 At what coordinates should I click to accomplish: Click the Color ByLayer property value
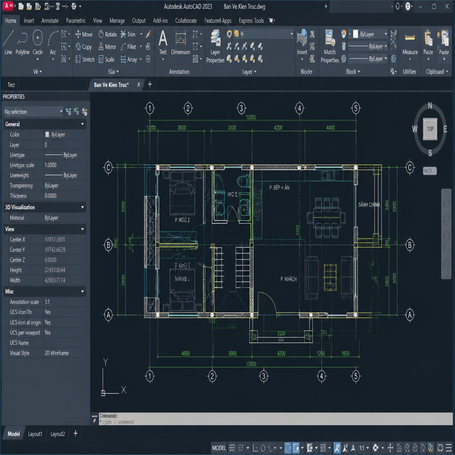65,135
